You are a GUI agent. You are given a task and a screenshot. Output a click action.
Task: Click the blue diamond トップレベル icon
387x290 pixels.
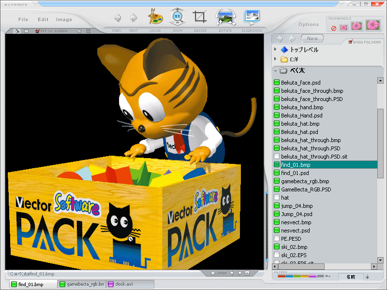pos(284,50)
